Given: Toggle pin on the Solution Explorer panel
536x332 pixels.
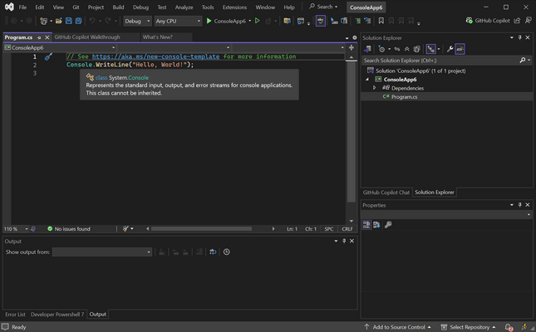Looking at the screenshot, I should [x=521, y=37].
